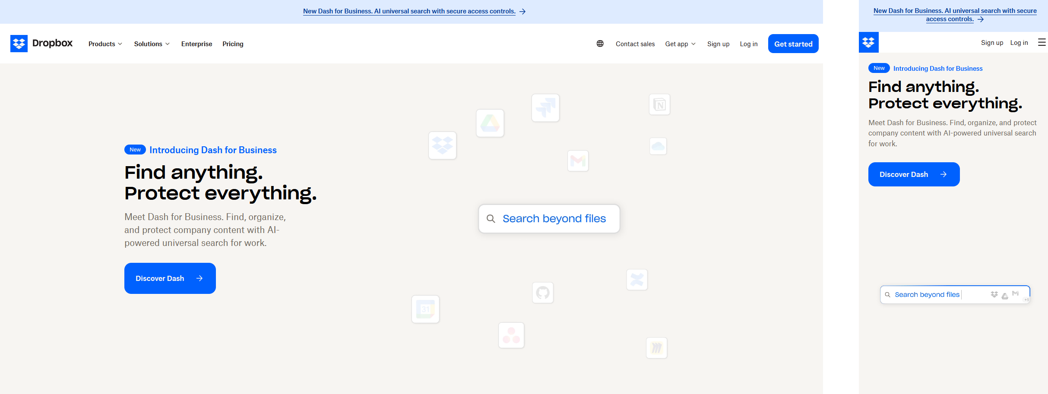Expand the Get app dropdown
The width and height of the screenshot is (1048, 394).
[x=681, y=44]
